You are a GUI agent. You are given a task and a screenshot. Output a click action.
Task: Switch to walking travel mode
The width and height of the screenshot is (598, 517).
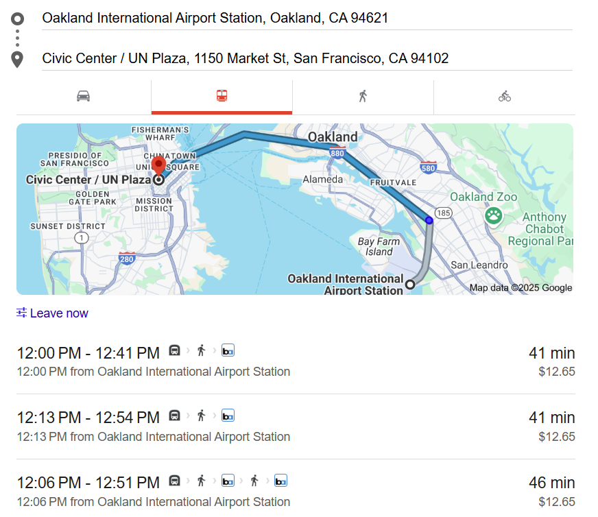(x=363, y=96)
